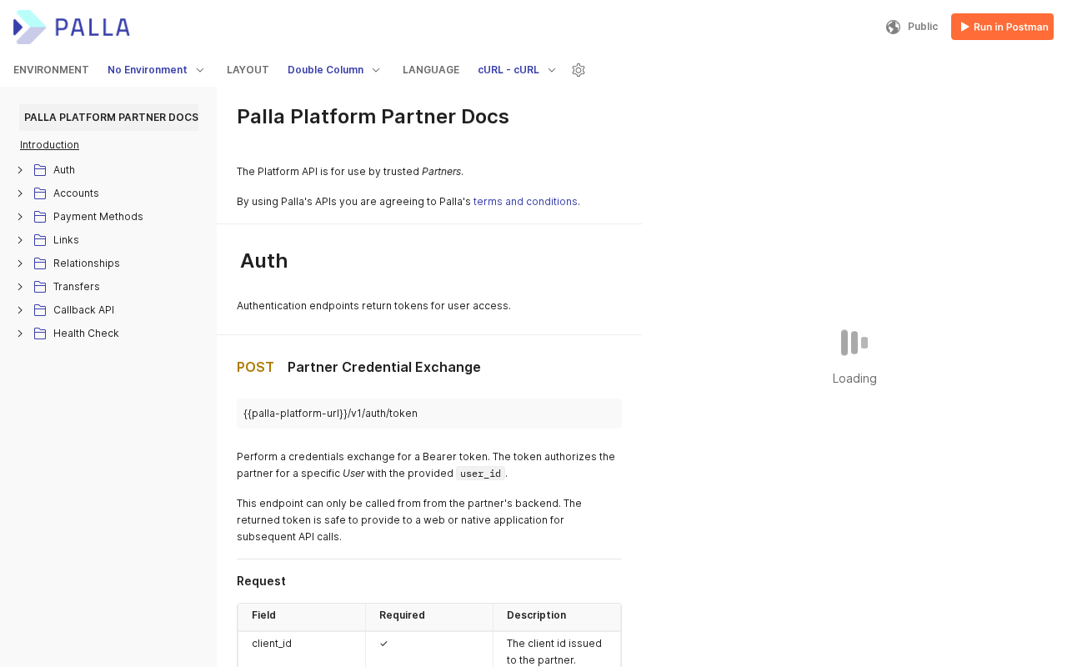This screenshot has width=1067, height=667.
Task: Click the Transfers folder icon
Action: 40,287
